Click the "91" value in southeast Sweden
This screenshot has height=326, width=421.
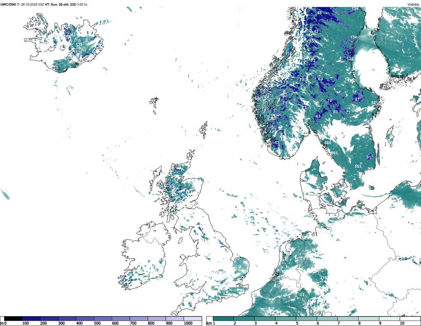[x=369, y=158]
